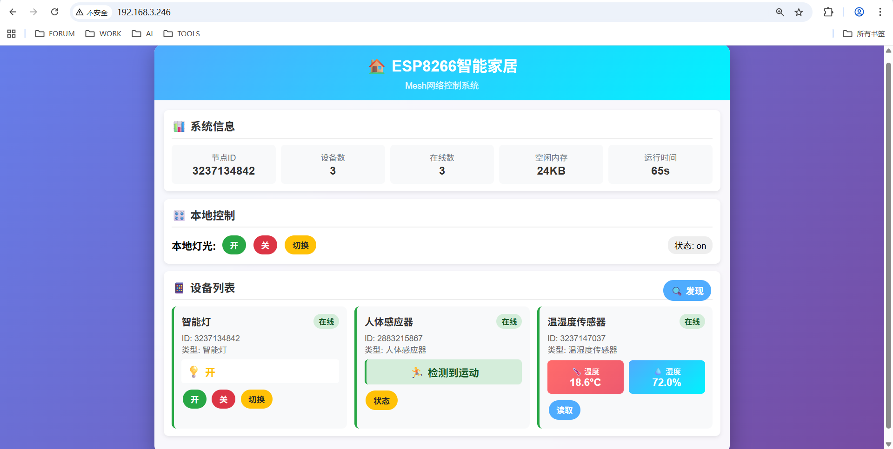
Task: Click the running figure motion icon
Action: click(x=417, y=372)
